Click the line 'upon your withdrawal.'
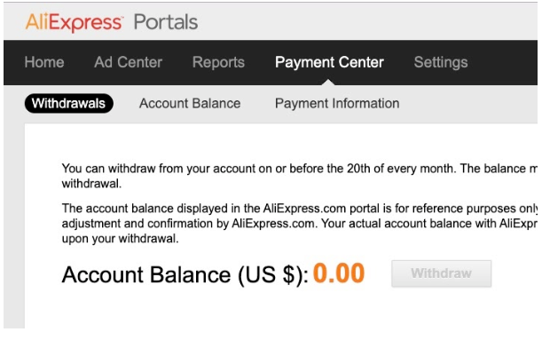Image resolution: width=542 pixels, height=340 pixels. point(121,239)
